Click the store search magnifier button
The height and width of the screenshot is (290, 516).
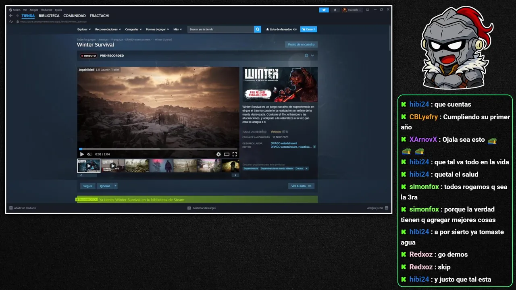tap(258, 29)
